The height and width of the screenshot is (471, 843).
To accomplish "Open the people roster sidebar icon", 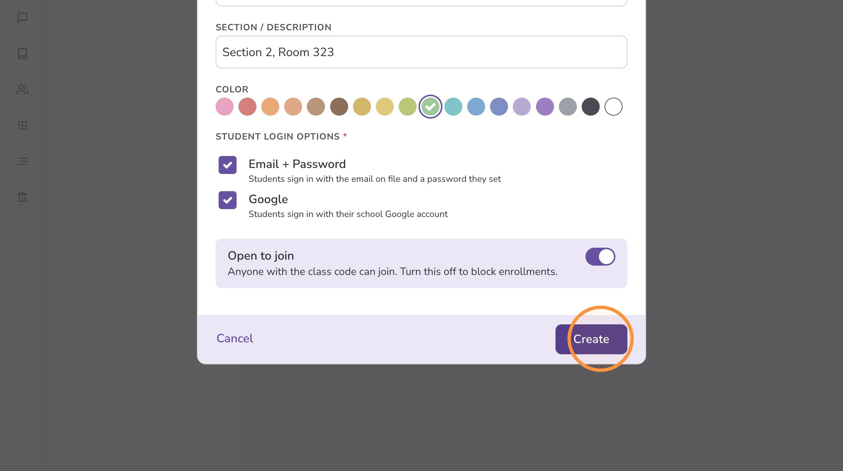I will tap(22, 89).
